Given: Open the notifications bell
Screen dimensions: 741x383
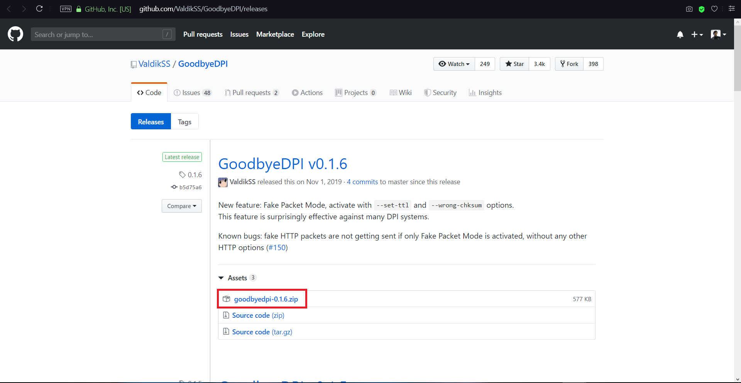Looking at the screenshot, I should click(680, 34).
